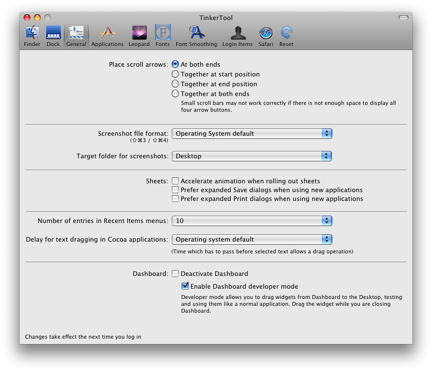The image size is (432, 371).
Task: Uncheck Enable Dashboard developer mode
Action: (x=185, y=286)
